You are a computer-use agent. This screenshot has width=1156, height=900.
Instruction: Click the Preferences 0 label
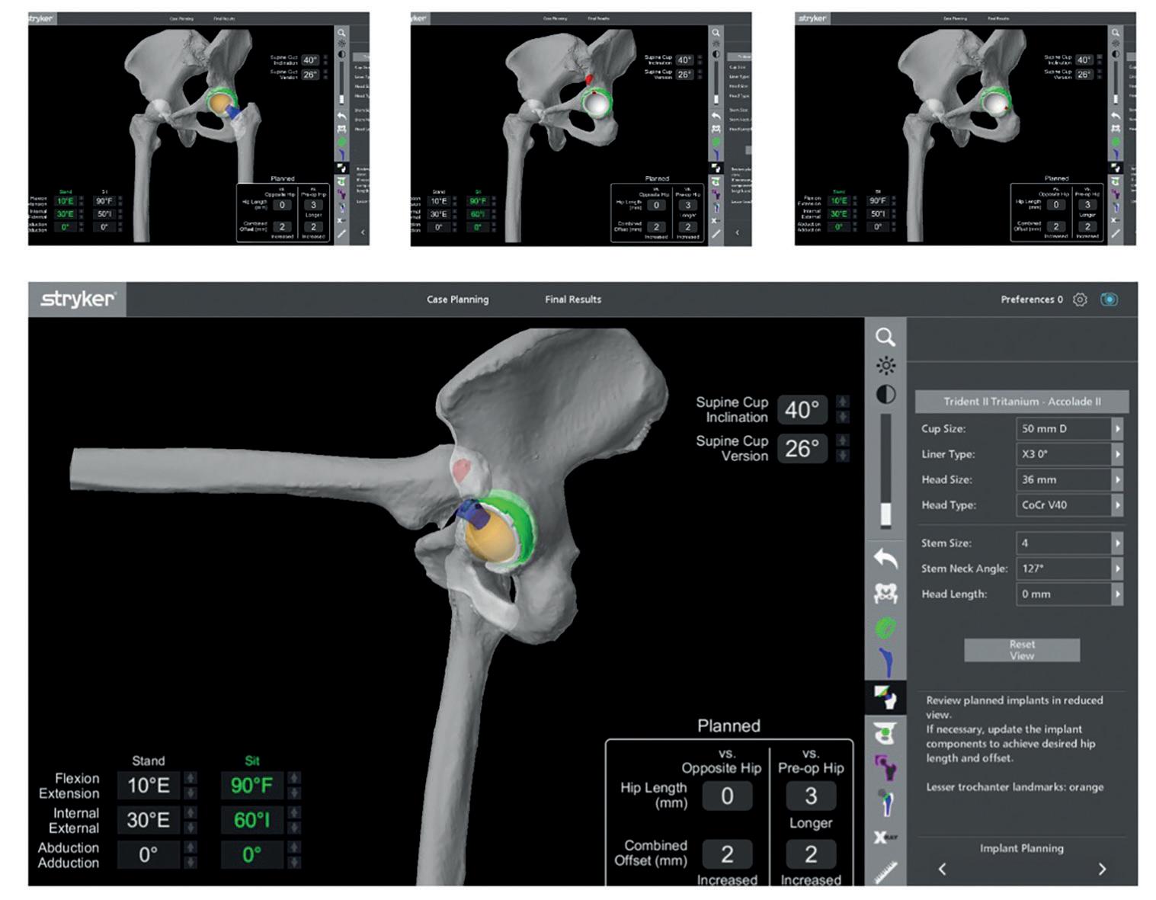point(1031,299)
